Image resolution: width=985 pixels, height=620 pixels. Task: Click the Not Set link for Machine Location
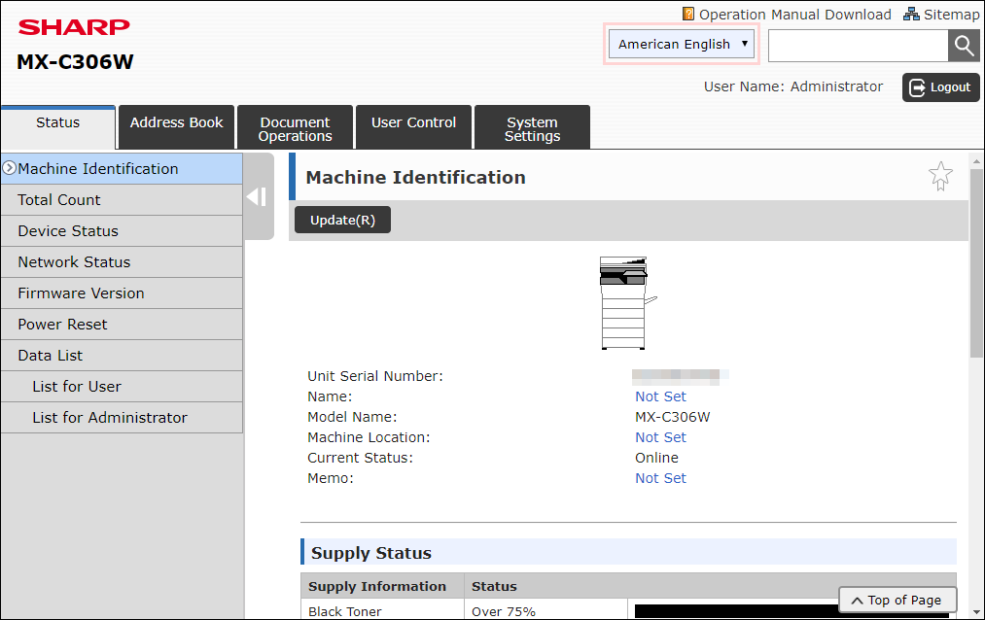point(660,437)
